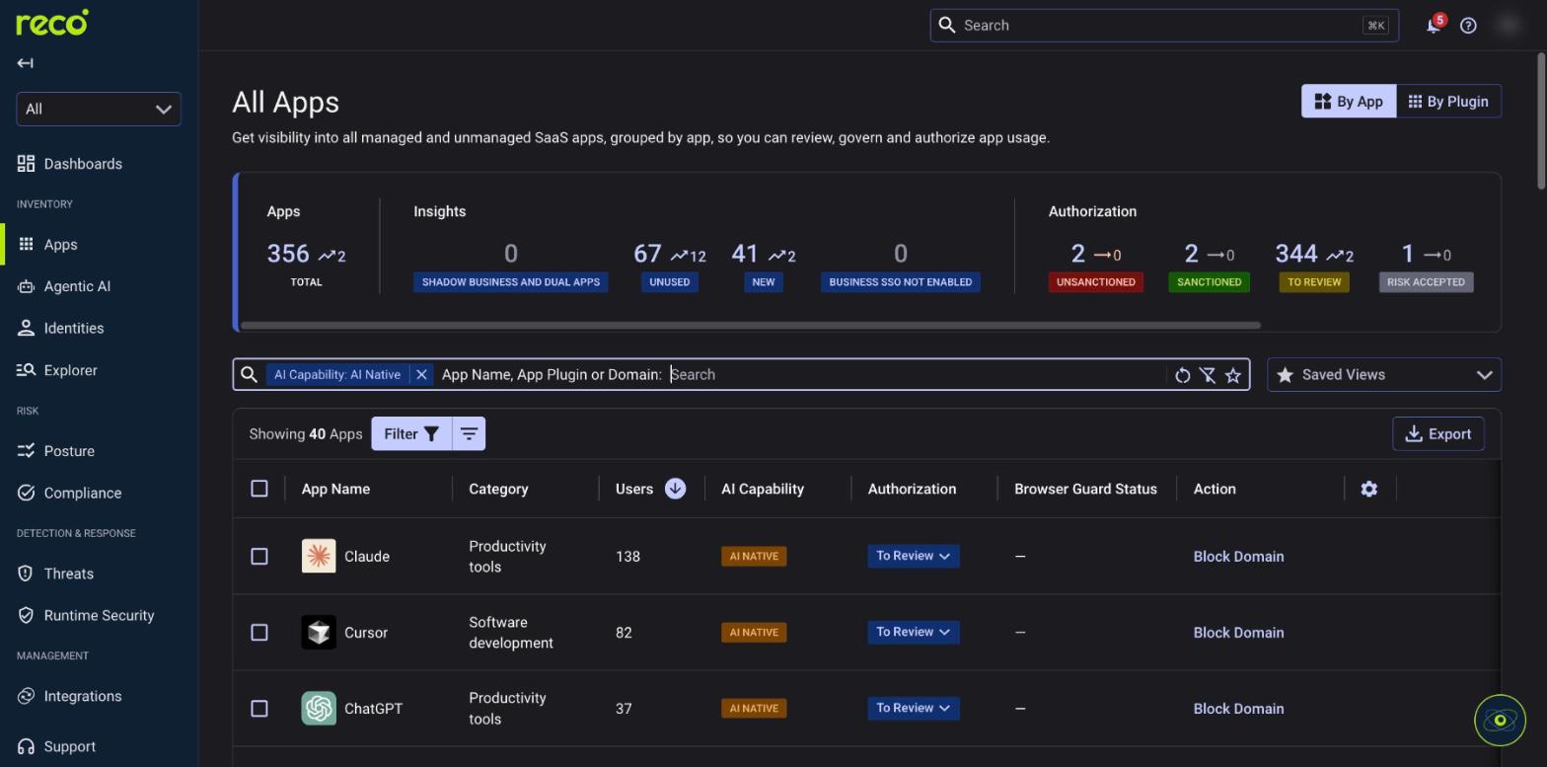1547x767 pixels.
Task: Click the summary panel horizontal scrollbar
Action: [750, 325]
